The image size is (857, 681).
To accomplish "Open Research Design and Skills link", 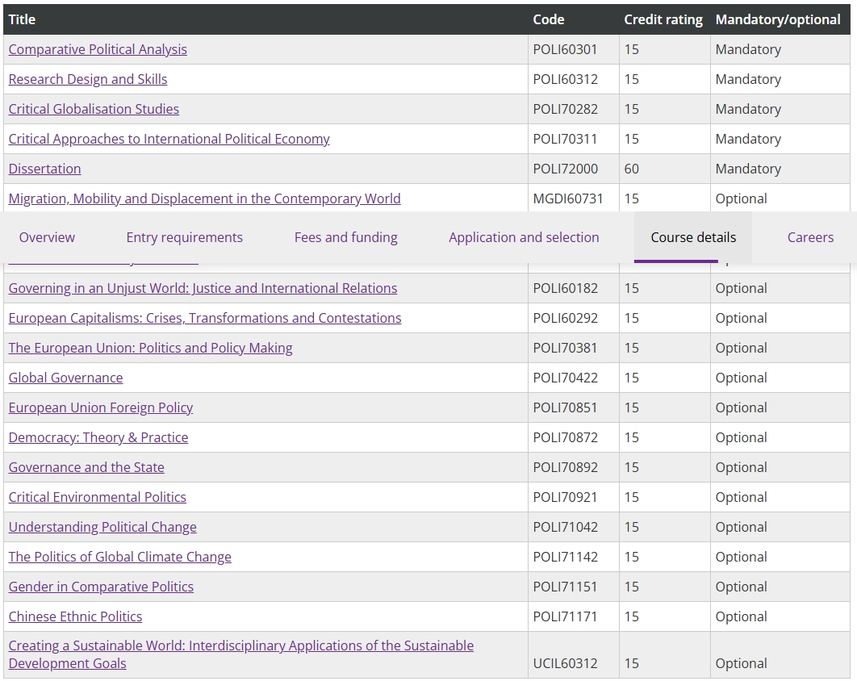I will [88, 79].
